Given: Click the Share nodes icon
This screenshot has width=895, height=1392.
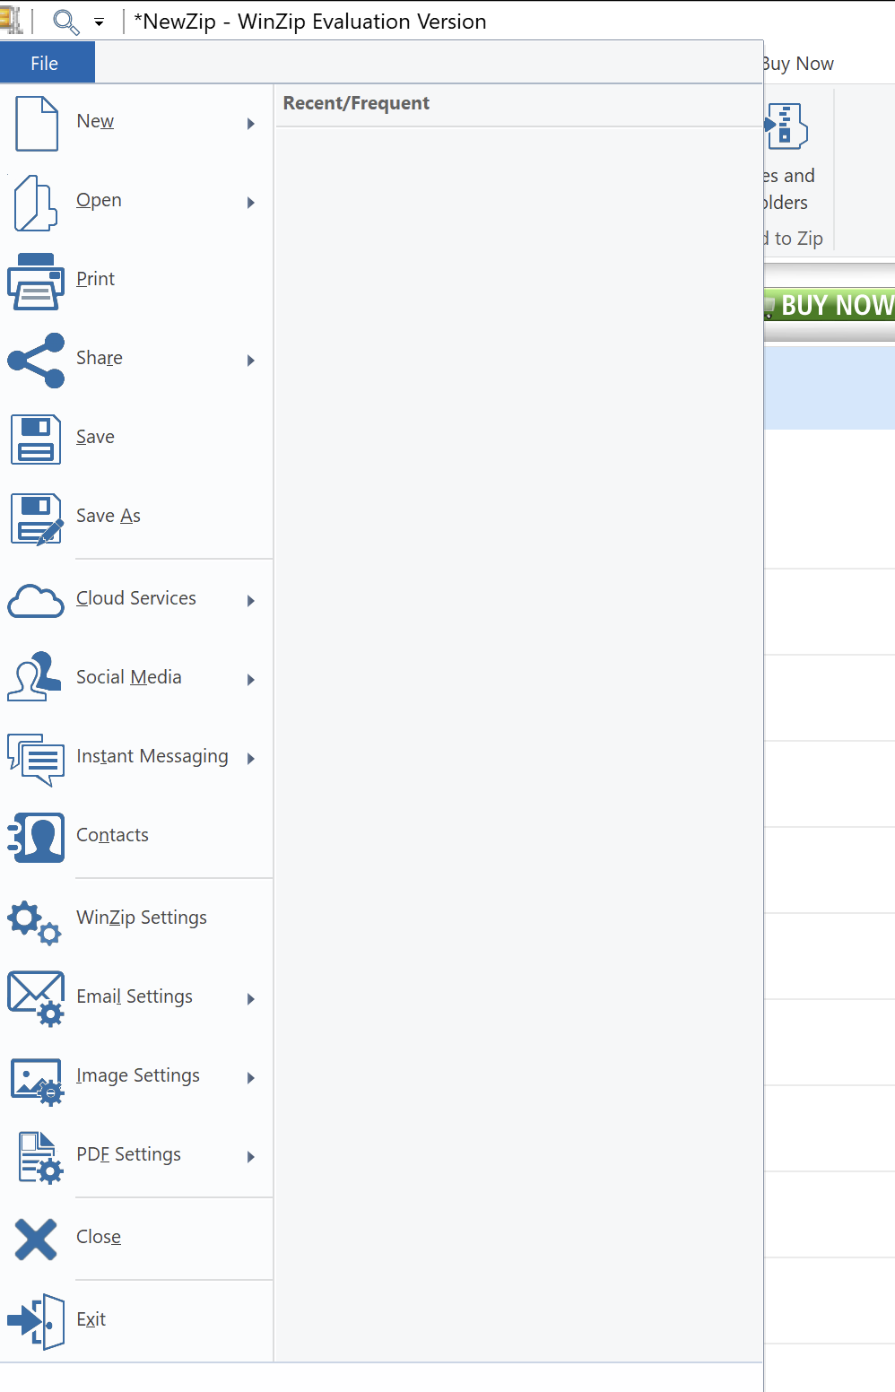Looking at the screenshot, I should (36, 361).
